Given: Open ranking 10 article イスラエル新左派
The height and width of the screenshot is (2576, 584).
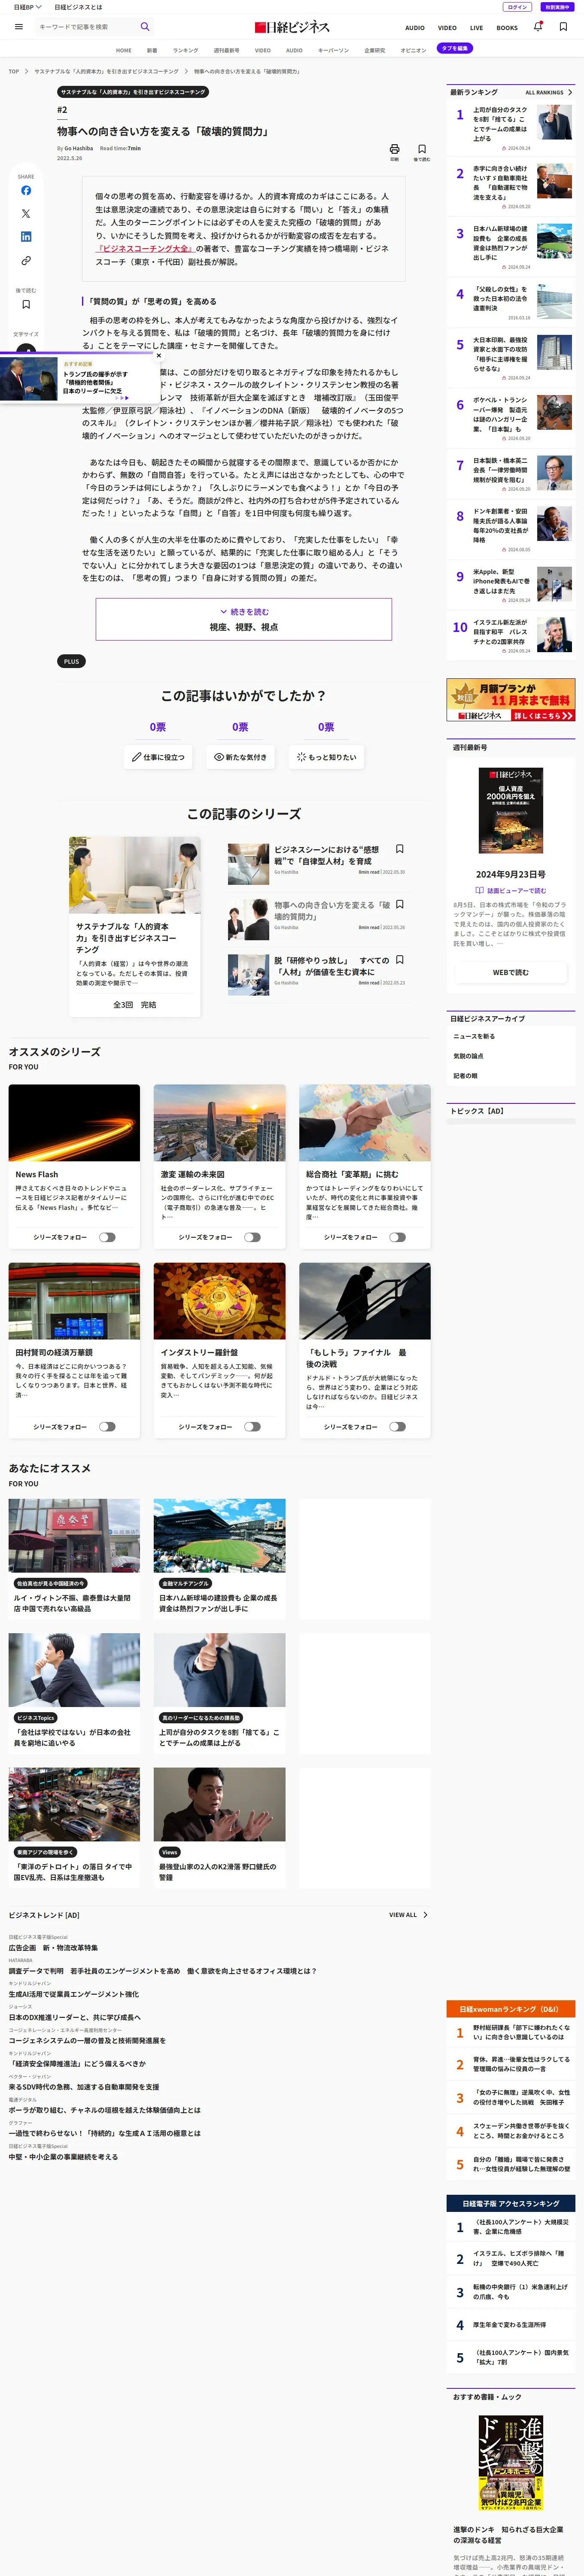Looking at the screenshot, I should tap(511, 635).
